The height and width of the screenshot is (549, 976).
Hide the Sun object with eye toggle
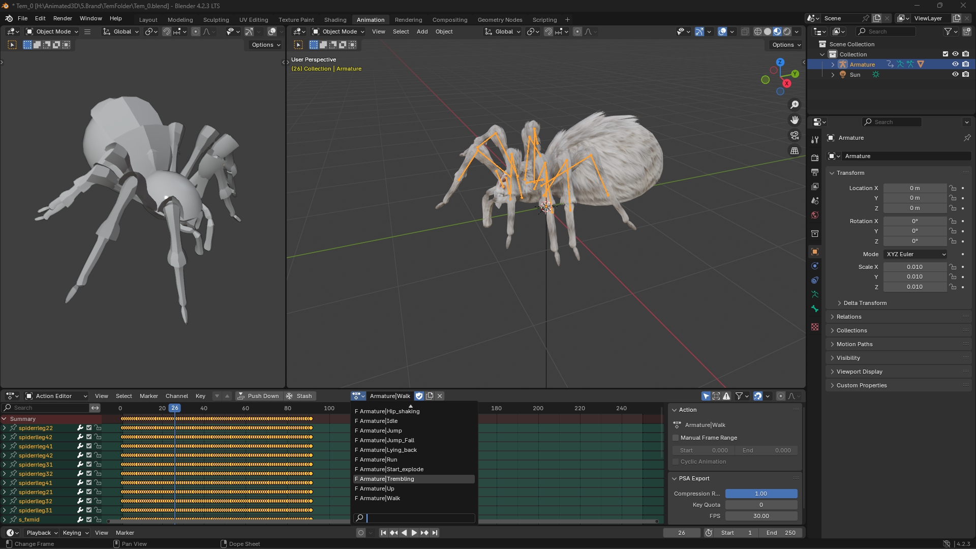click(956, 74)
